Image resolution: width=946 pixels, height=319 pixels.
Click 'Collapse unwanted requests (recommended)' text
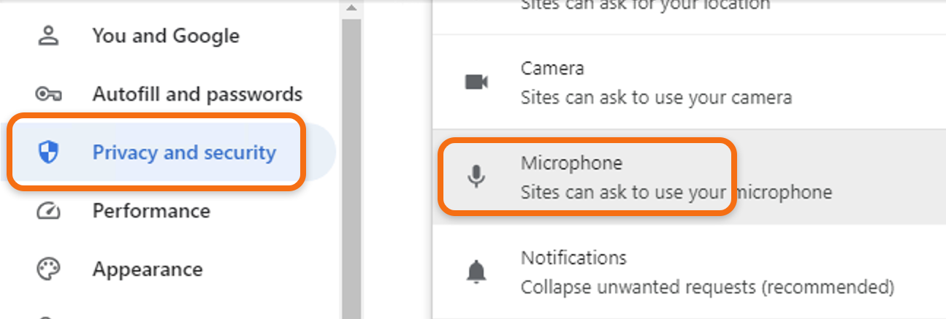tap(707, 287)
